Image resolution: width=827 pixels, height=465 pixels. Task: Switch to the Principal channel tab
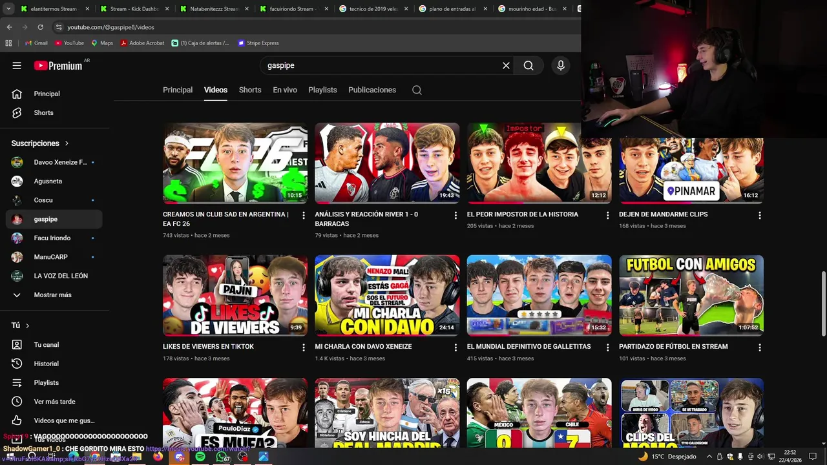[x=178, y=90]
